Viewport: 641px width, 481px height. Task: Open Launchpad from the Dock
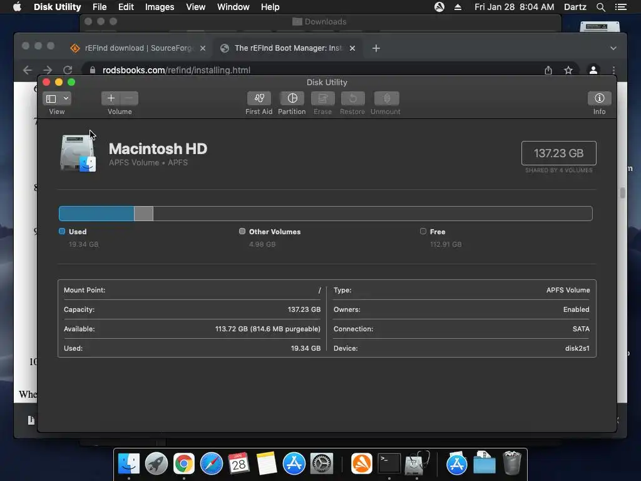point(156,463)
